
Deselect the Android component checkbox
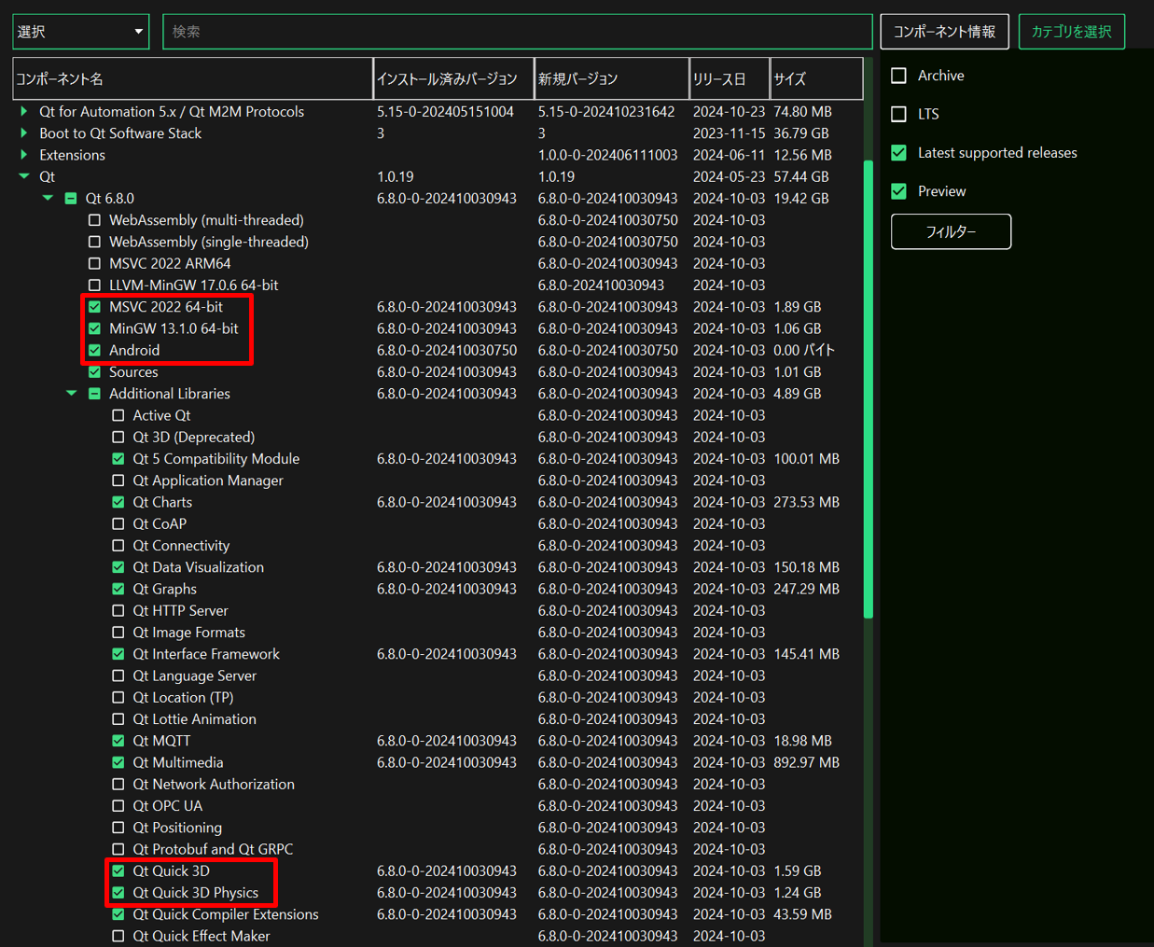(94, 351)
